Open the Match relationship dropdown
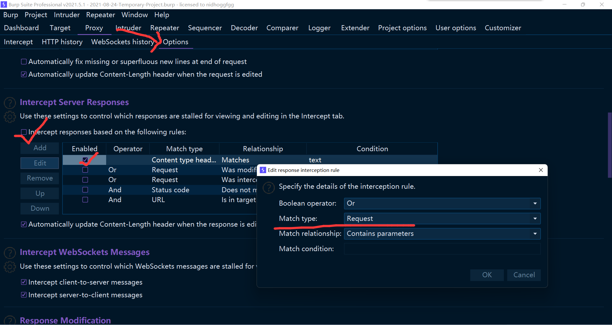612x325 pixels. click(442, 234)
